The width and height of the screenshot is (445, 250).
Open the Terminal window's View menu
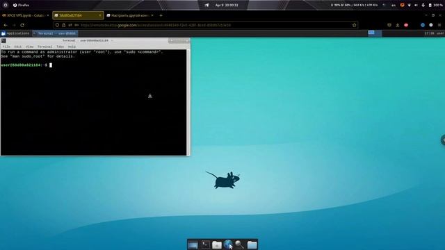coord(29,47)
